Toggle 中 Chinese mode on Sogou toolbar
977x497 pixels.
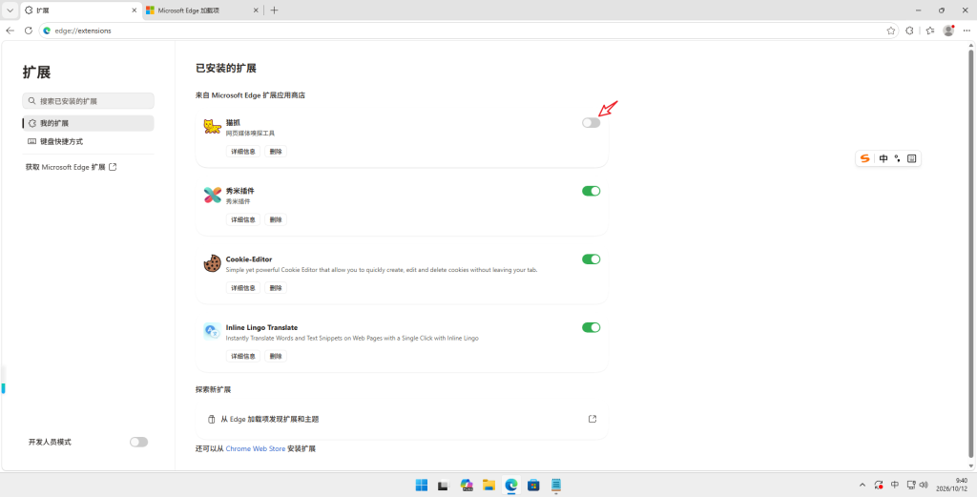click(x=883, y=158)
